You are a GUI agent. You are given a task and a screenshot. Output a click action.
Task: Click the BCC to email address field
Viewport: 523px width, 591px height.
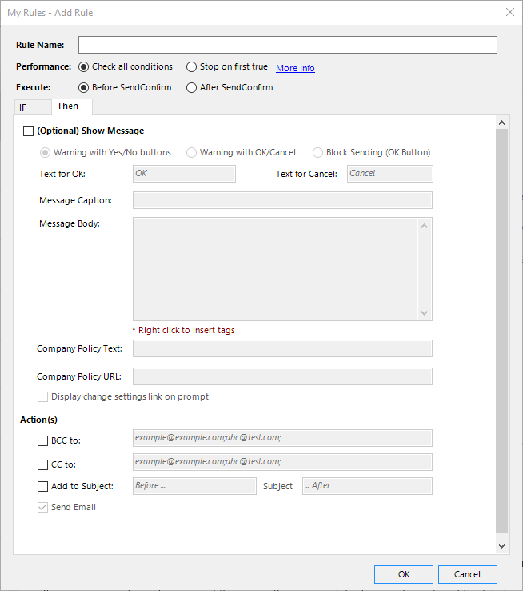[x=282, y=438]
